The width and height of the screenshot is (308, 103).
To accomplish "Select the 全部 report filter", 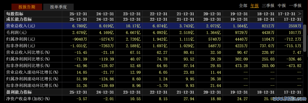I will coord(243,6).
